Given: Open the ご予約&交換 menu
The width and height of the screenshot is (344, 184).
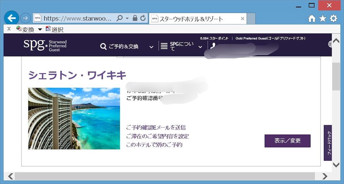Looking at the screenshot, I should point(124,46).
